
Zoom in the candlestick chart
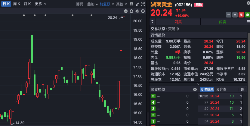(131, 11)
